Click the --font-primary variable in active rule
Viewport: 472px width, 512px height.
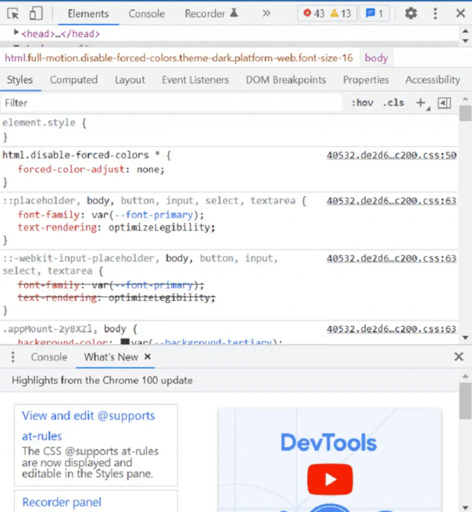(x=154, y=215)
